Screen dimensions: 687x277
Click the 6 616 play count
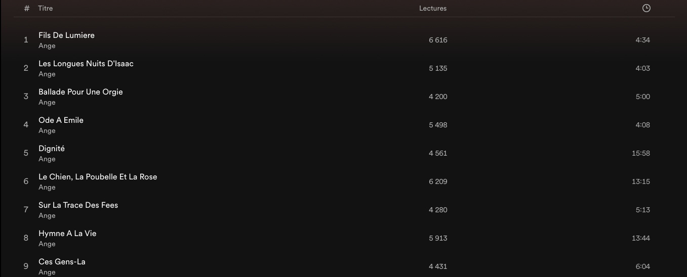point(438,40)
